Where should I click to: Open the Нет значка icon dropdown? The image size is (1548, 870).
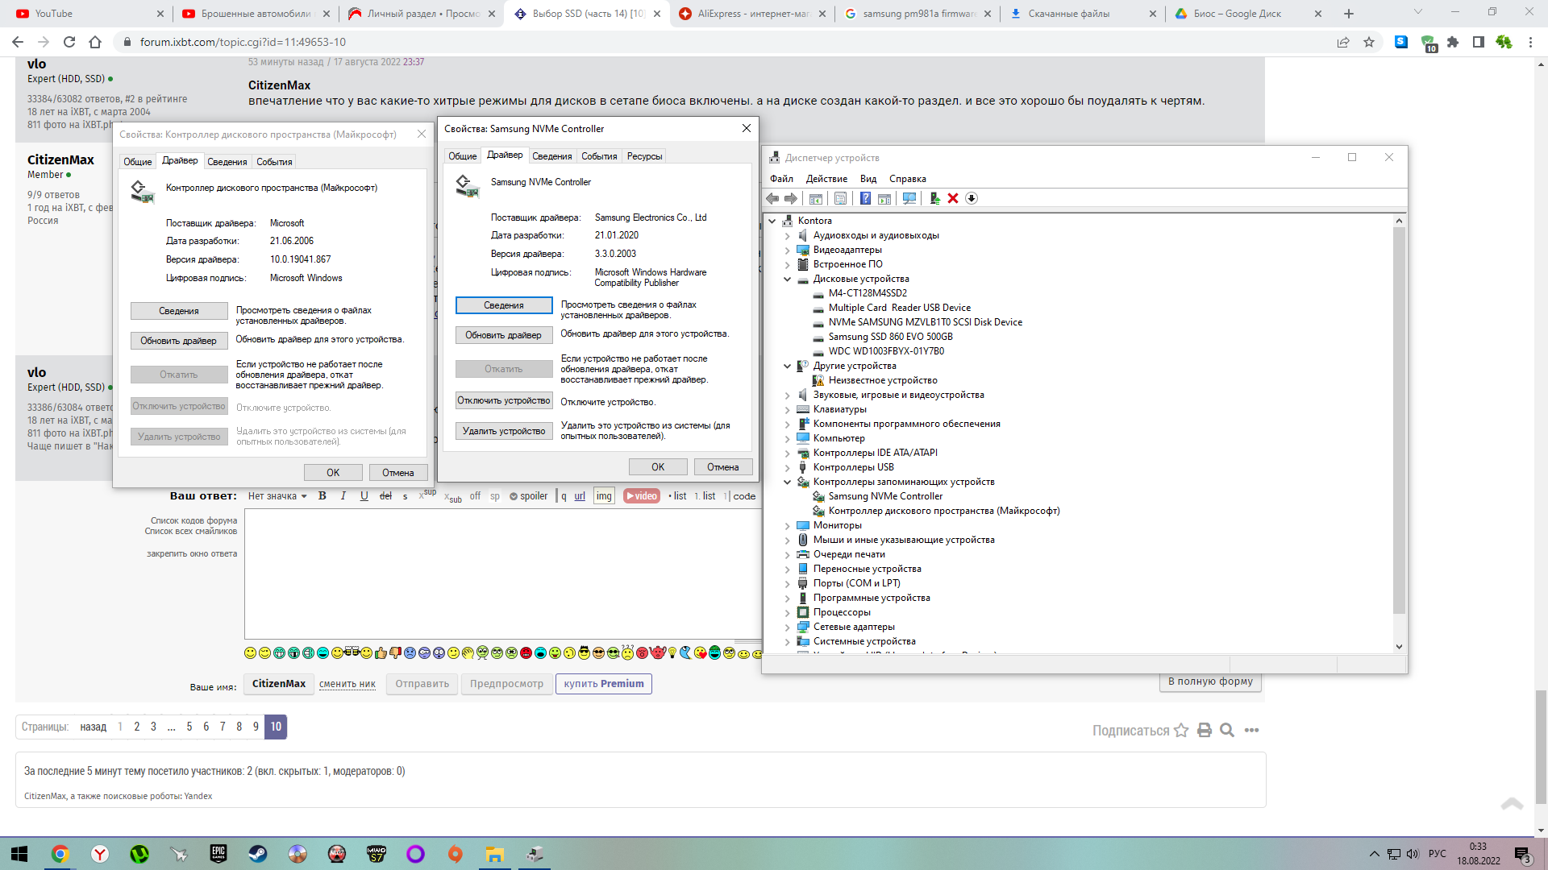coord(277,496)
